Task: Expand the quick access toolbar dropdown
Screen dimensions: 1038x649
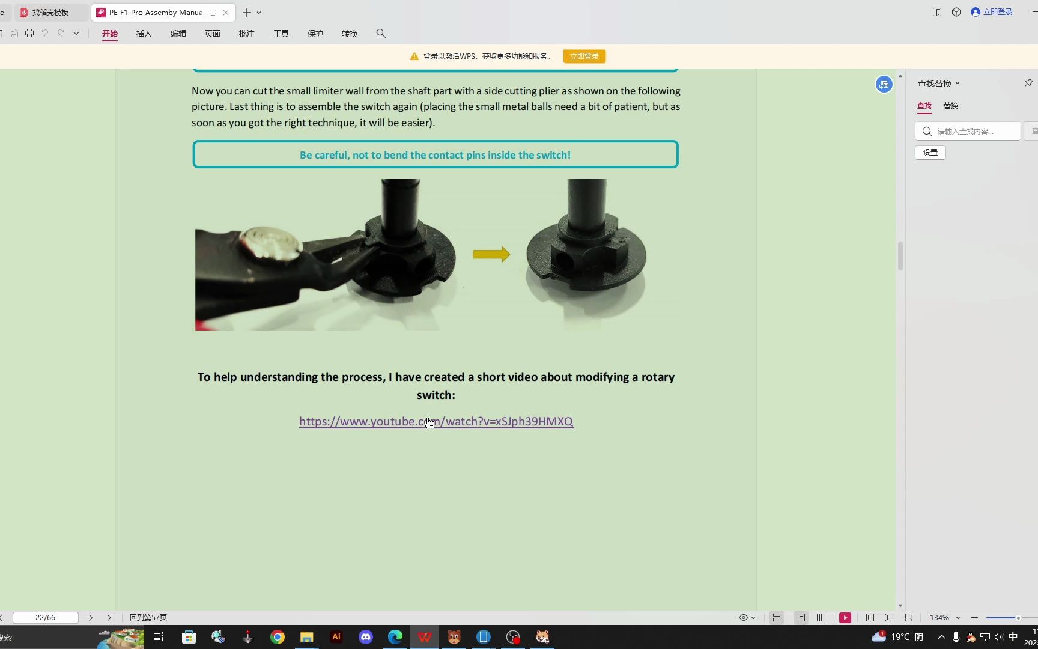Action: pos(76,34)
